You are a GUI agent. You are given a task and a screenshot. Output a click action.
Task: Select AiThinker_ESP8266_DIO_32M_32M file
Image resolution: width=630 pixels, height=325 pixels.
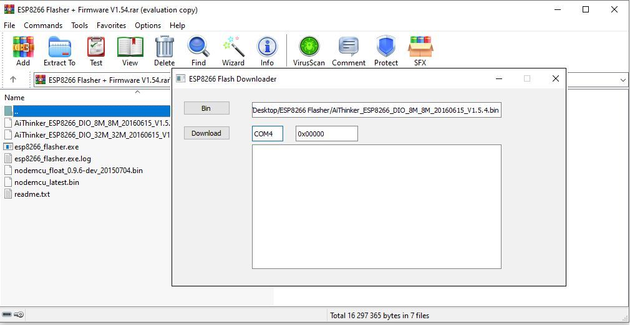[x=87, y=135]
